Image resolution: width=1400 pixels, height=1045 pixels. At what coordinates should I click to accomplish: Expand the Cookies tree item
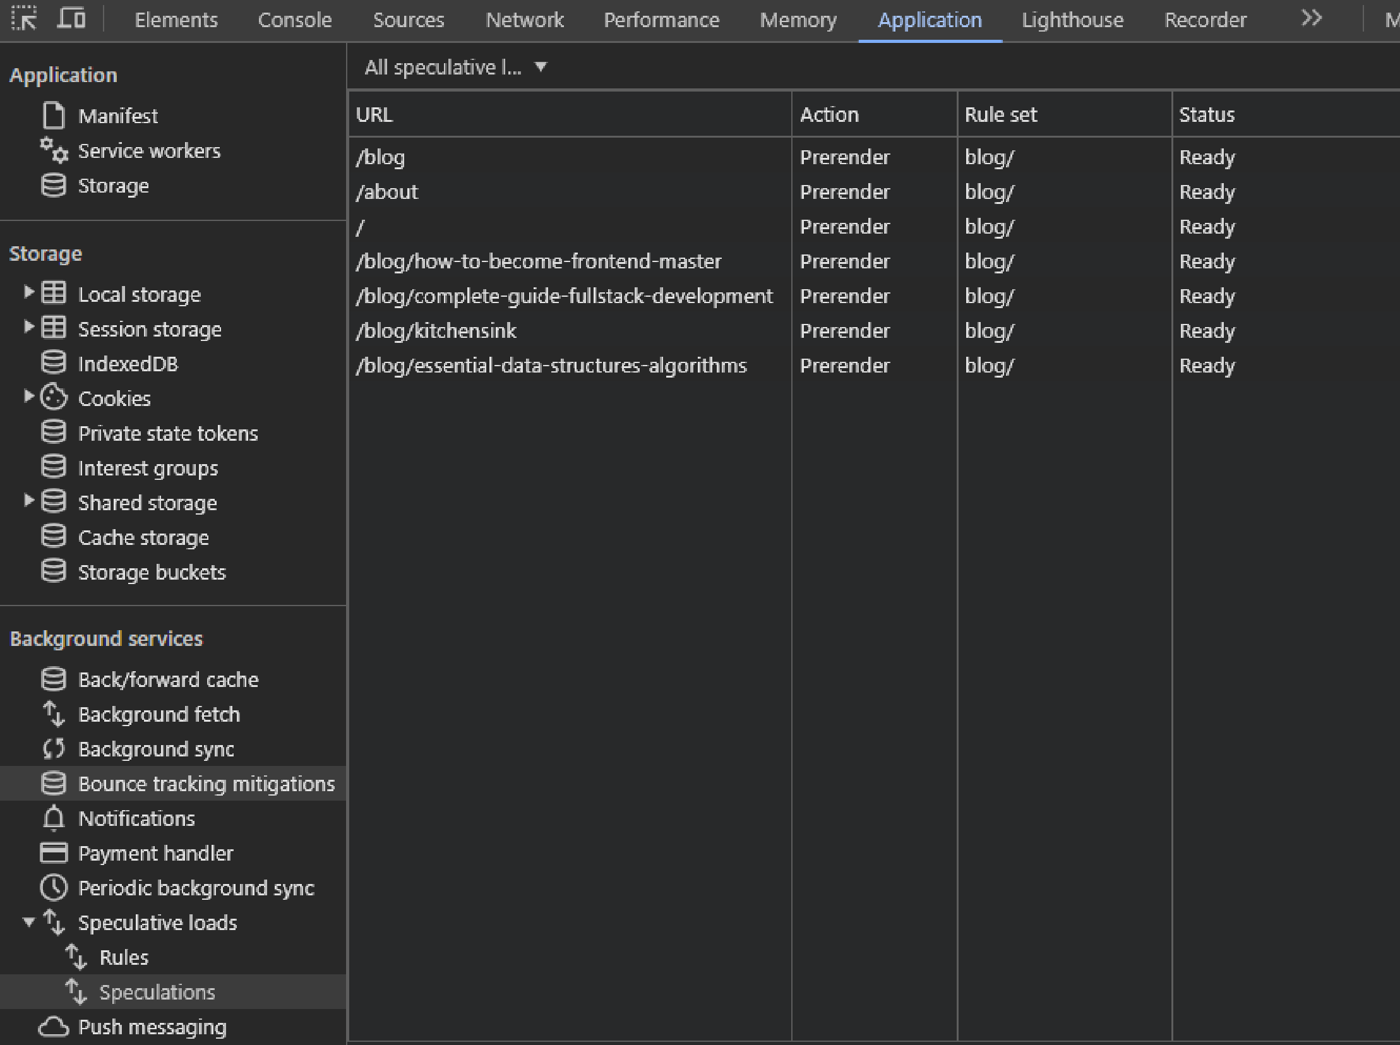coord(21,398)
